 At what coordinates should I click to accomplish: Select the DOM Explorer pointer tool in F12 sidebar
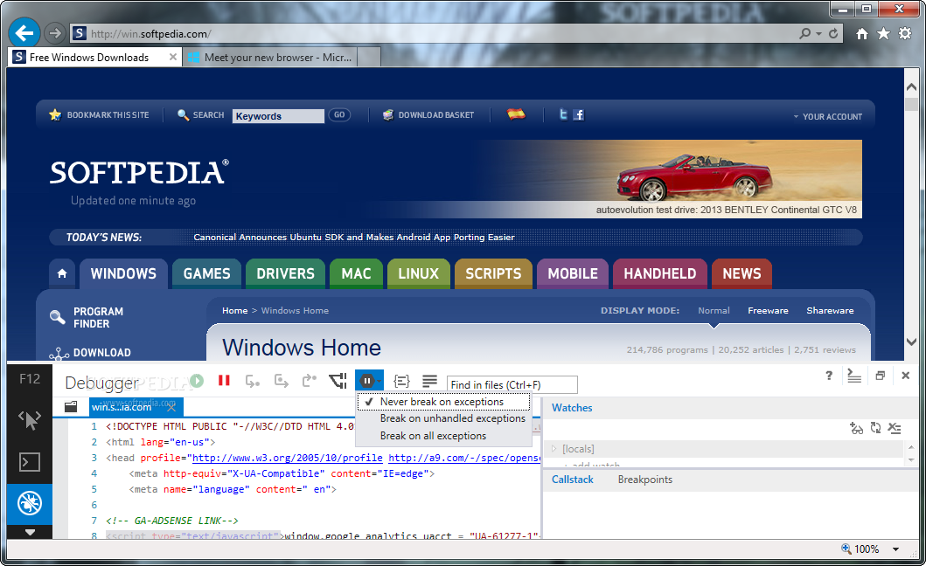point(29,419)
